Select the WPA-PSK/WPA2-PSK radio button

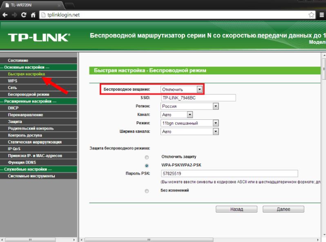(x=147, y=166)
